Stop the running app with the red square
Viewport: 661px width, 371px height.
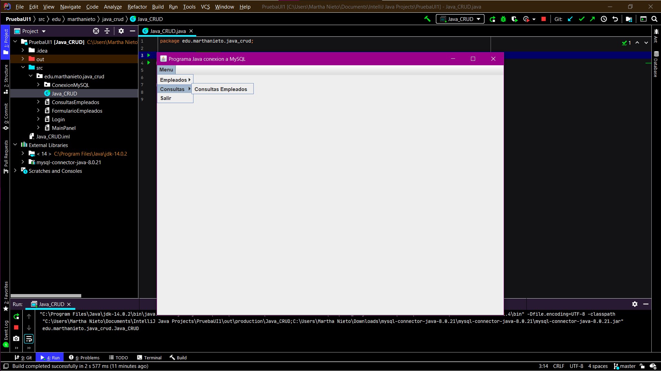point(544,19)
